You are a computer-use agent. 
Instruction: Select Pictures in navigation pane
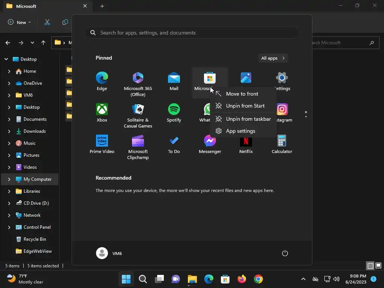click(x=31, y=155)
